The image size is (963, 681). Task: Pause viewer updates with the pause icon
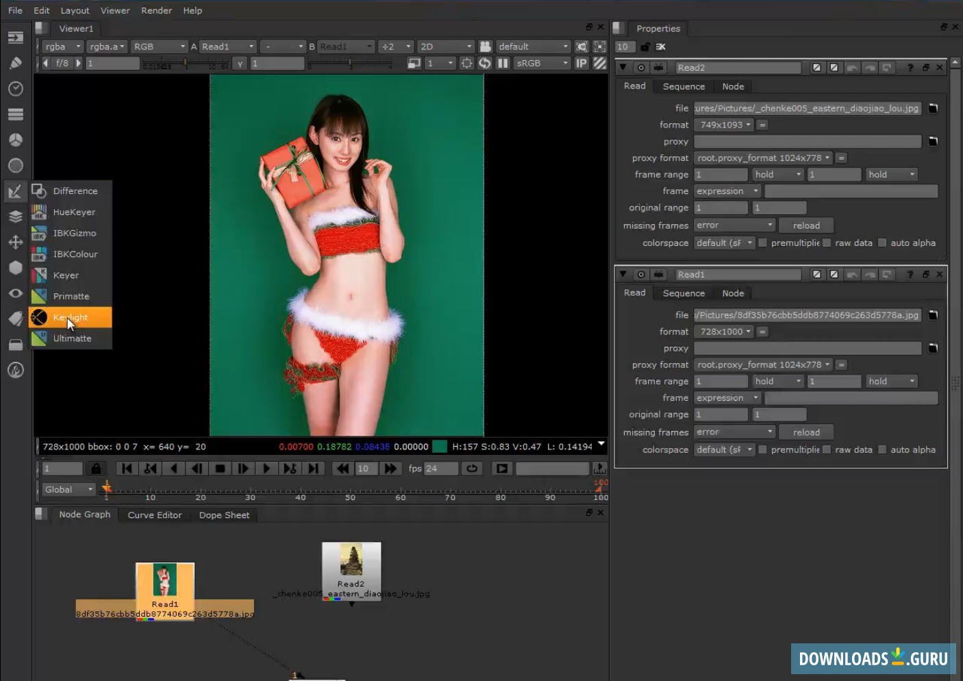tap(503, 63)
